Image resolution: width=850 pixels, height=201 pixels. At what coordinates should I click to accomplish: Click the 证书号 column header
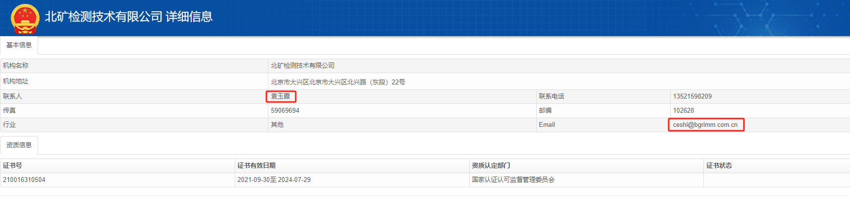click(x=117, y=165)
